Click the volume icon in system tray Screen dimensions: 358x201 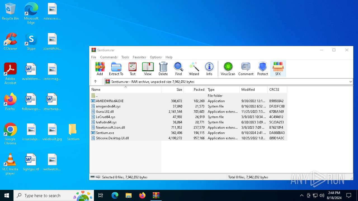tap(322, 195)
